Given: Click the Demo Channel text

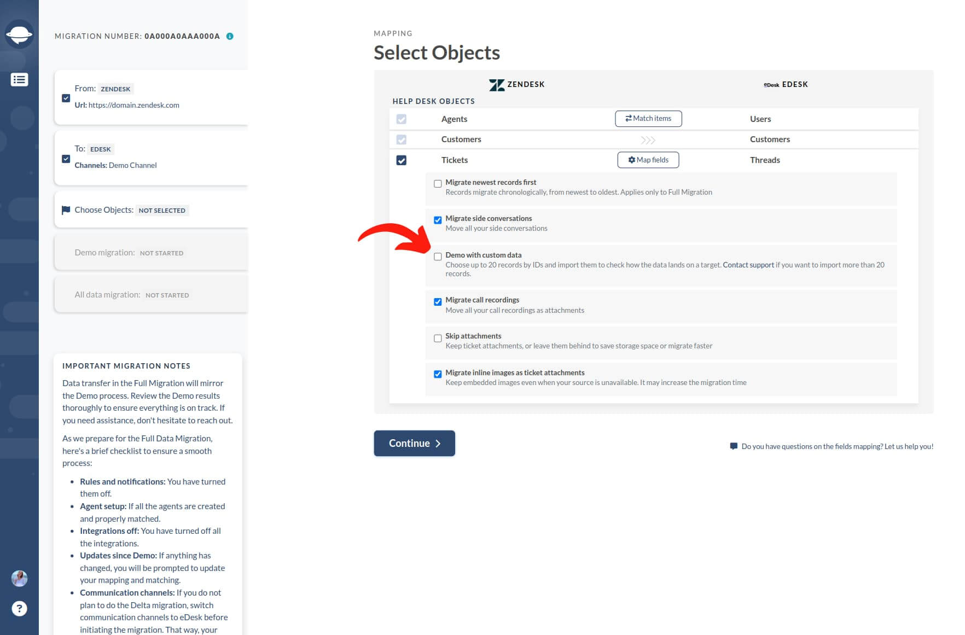Looking at the screenshot, I should tap(132, 165).
